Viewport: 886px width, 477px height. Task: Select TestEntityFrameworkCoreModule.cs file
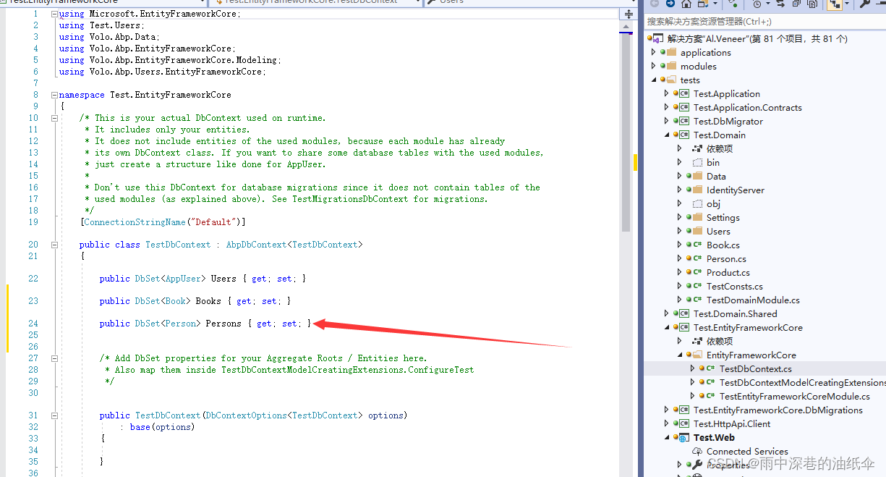[x=795, y=396]
